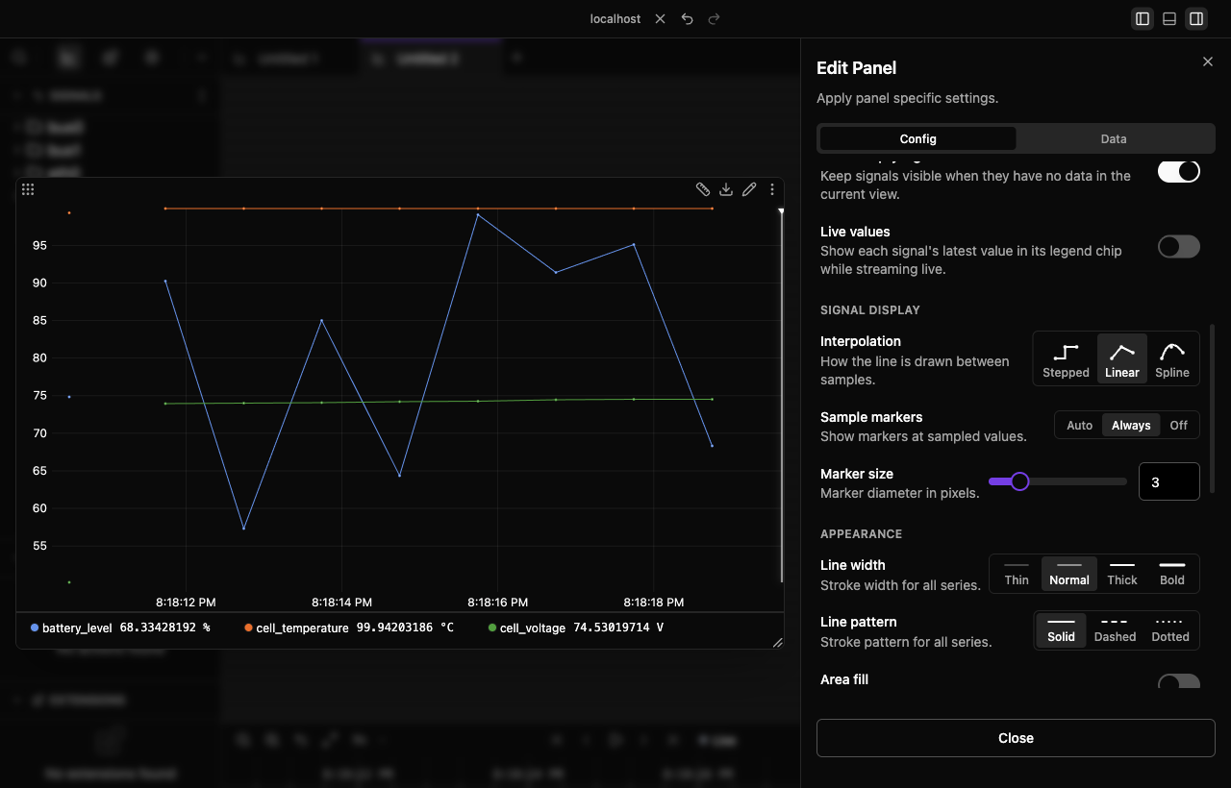Set Sample markers to Auto
The height and width of the screenshot is (788, 1231).
(1080, 425)
